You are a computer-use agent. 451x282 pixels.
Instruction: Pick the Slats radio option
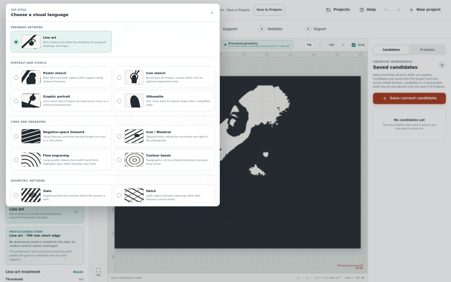16,195
